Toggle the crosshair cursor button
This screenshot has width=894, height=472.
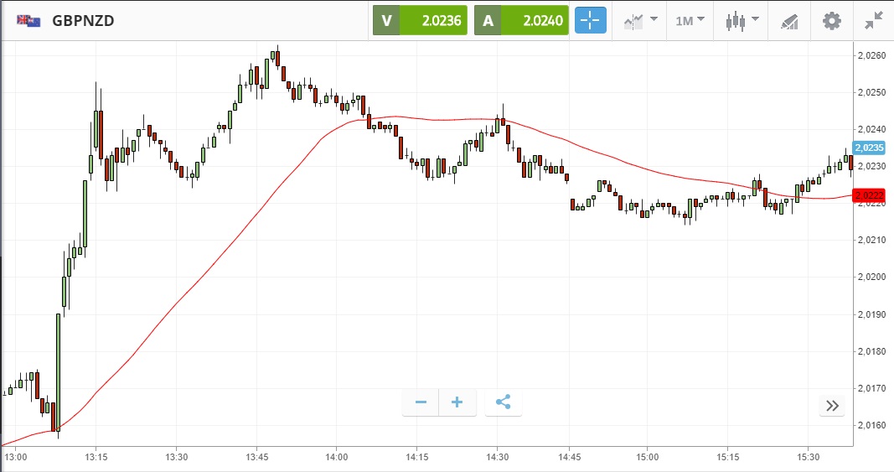pyautogui.click(x=590, y=21)
